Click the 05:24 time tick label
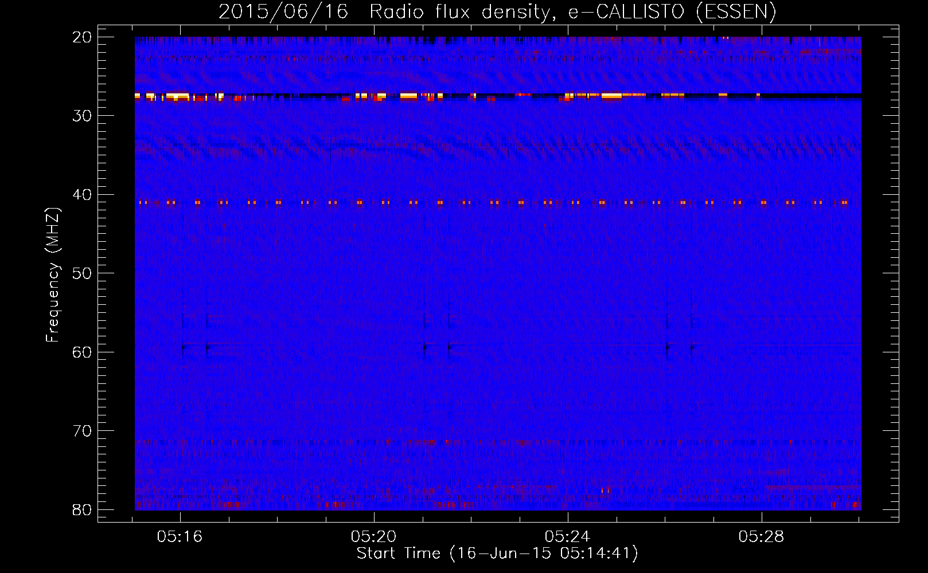This screenshot has width=928, height=573. pos(568,536)
